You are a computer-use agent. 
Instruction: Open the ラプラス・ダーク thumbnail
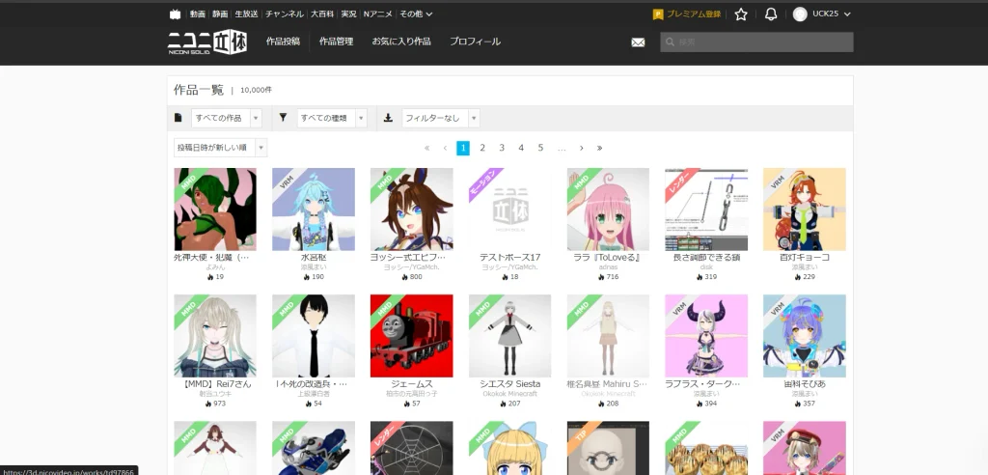[x=706, y=336]
